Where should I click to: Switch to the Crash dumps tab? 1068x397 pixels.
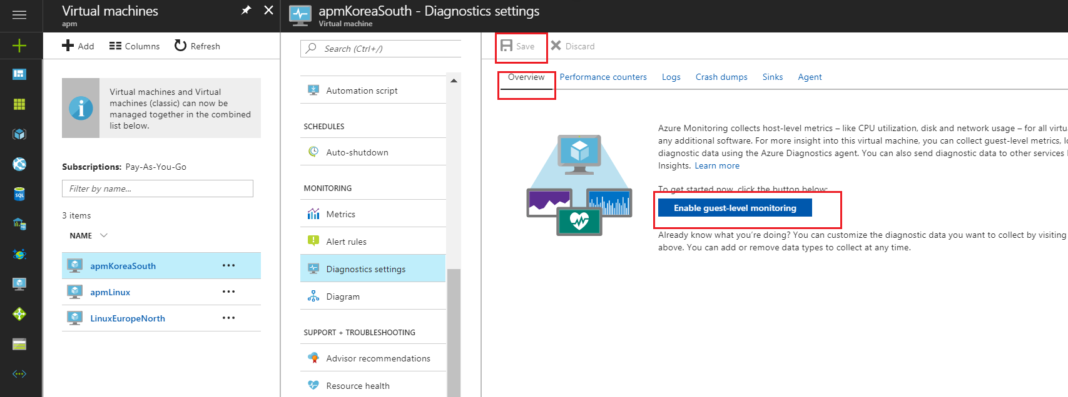(721, 77)
